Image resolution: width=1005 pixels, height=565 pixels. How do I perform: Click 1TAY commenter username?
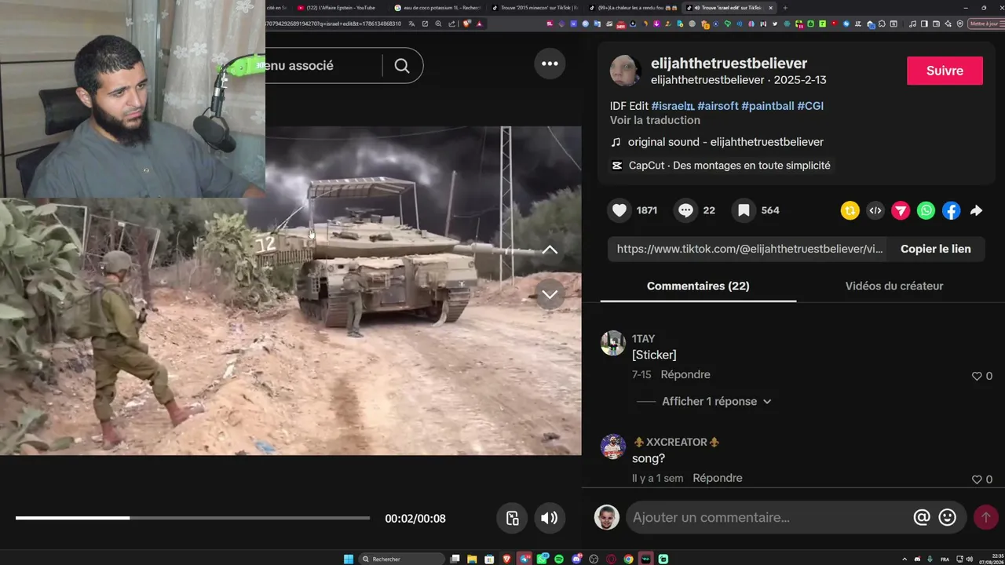click(x=643, y=338)
